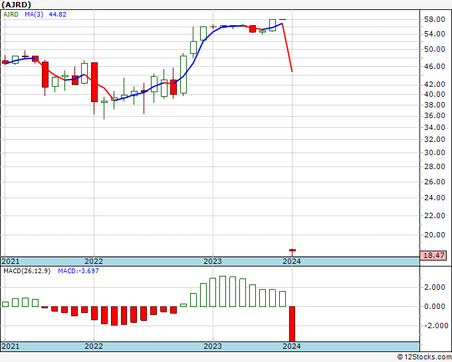Click the 44.82 moving average value

58,14
